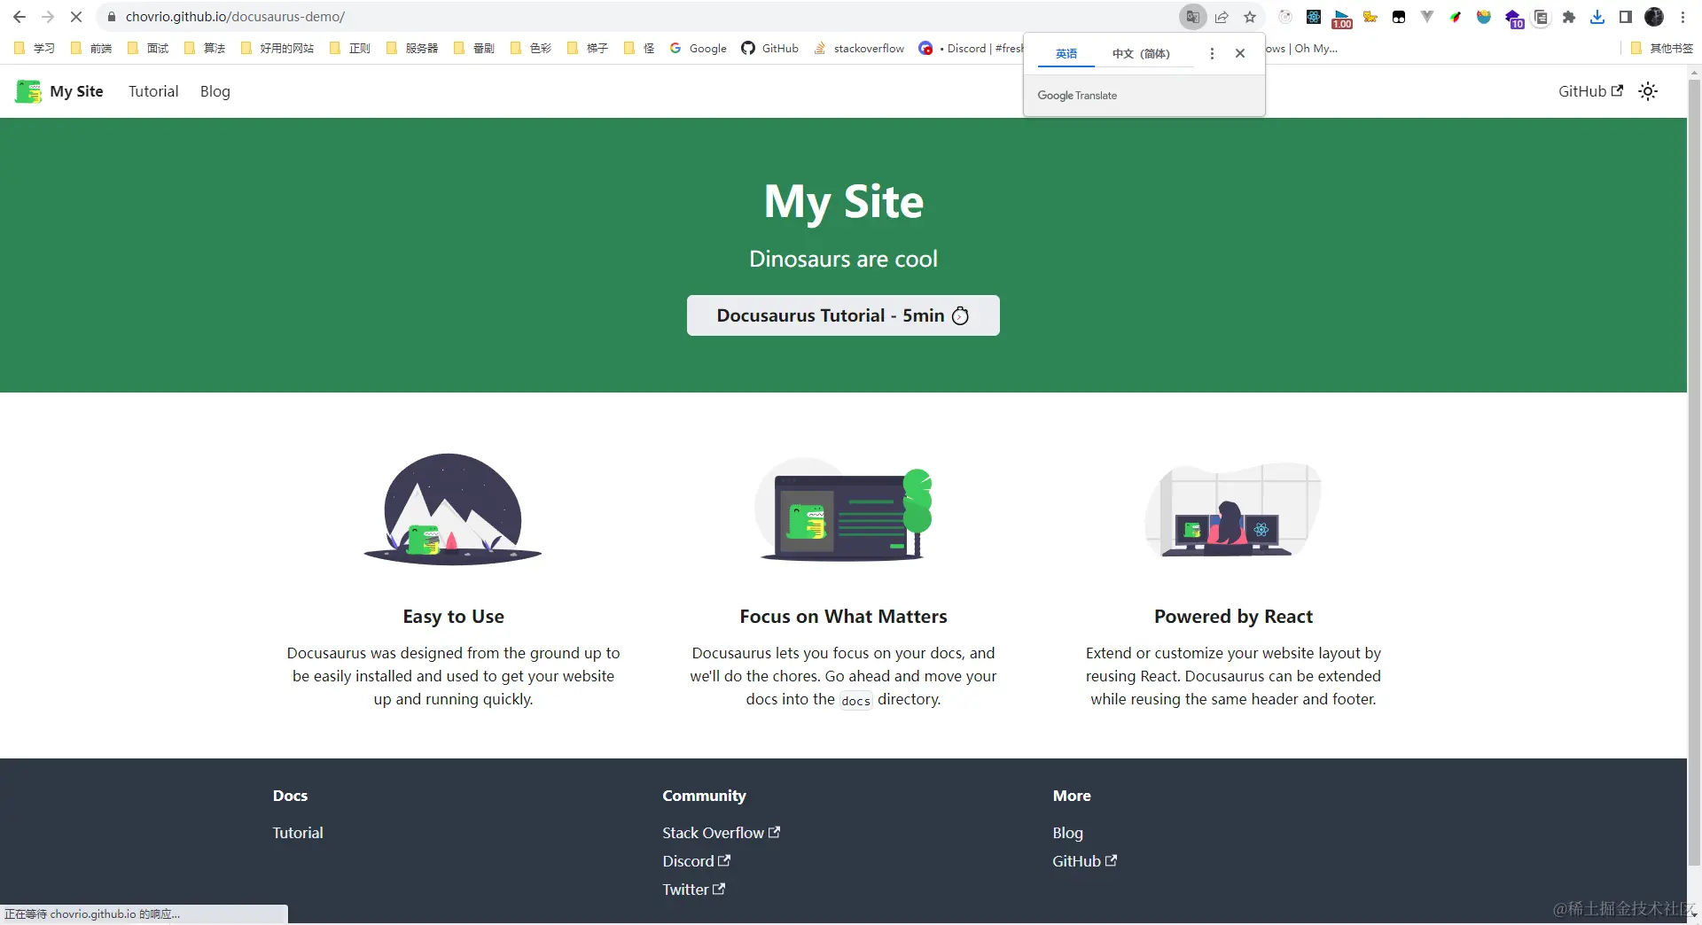Open the 怪 bookmark folder
Image resolution: width=1702 pixels, height=925 pixels.
(x=639, y=48)
